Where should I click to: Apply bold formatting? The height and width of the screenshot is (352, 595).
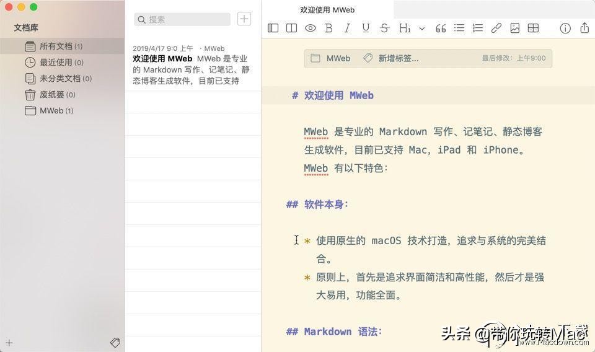pos(328,28)
